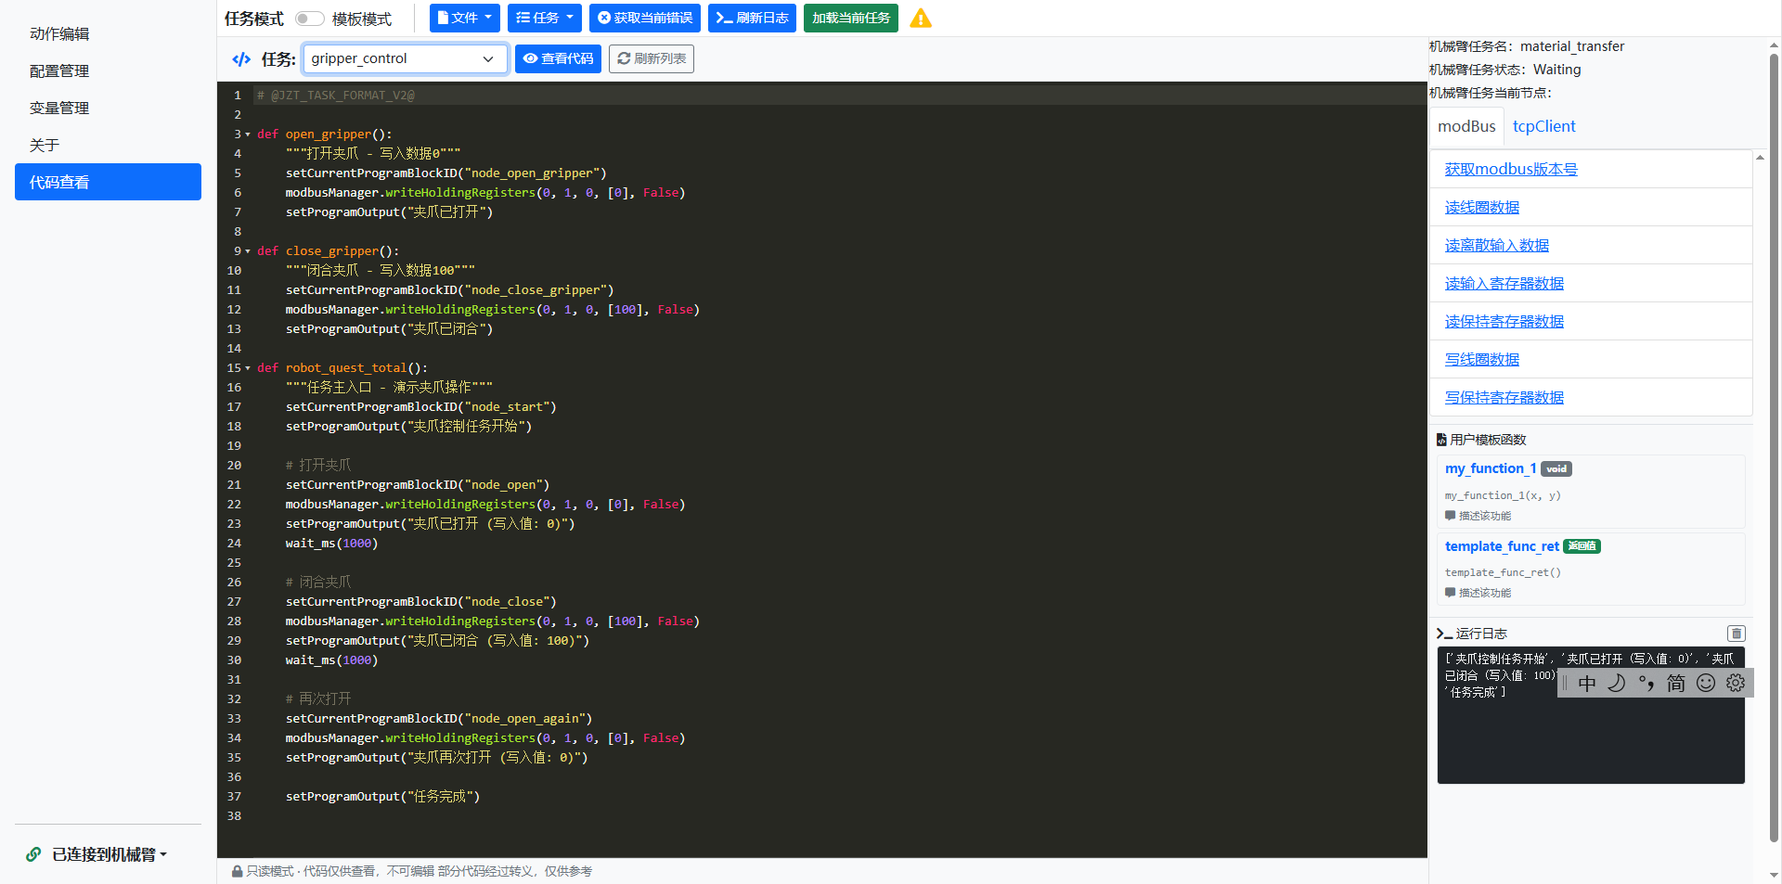Click code line 1 with @JZT_TASK_FORMAT_V2@
Screen dimensions: 1782x884
tap(335, 96)
